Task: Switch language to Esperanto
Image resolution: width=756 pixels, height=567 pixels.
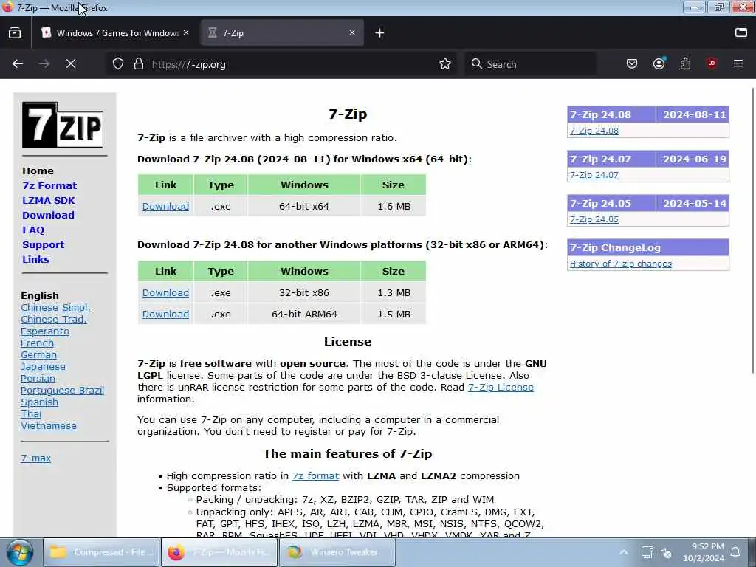Action: (45, 331)
